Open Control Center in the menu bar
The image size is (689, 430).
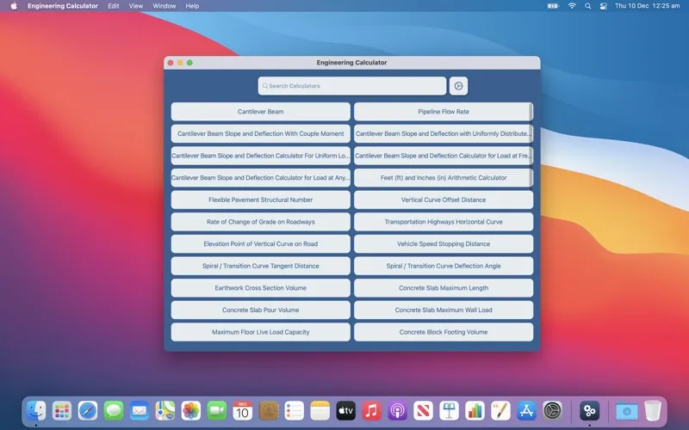(604, 6)
